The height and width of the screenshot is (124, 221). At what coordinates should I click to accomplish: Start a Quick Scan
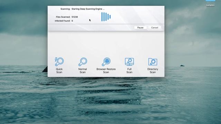[59, 65]
